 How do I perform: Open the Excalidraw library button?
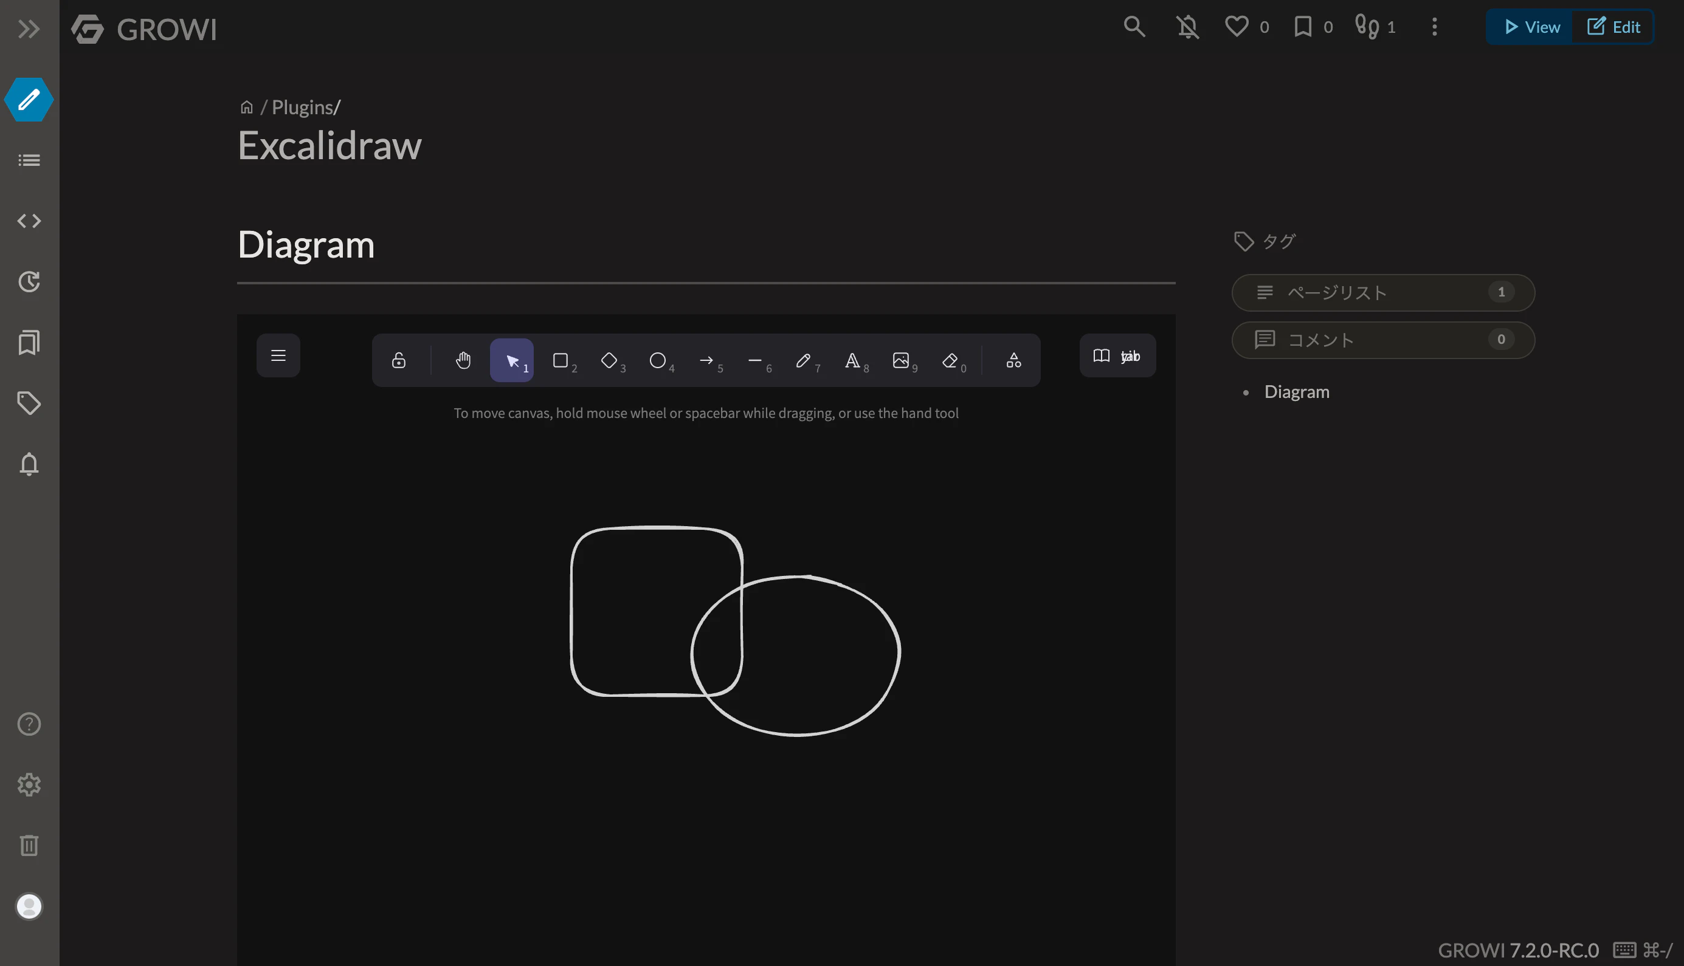coord(1118,355)
